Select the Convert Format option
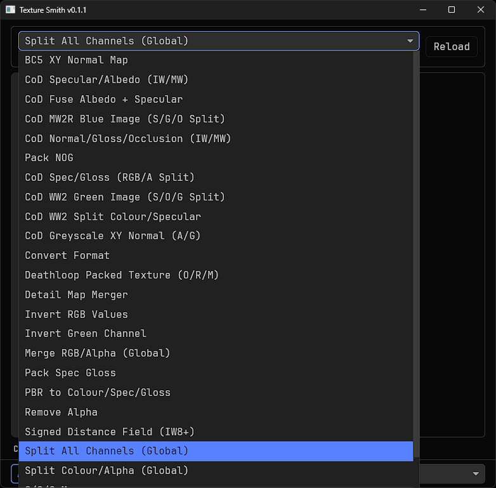 (216, 256)
